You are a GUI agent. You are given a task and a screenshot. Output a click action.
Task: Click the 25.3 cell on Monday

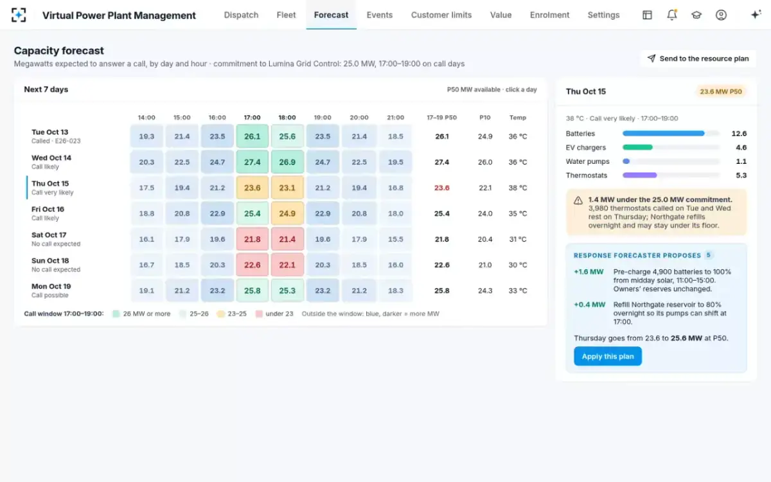coord(287,290)
